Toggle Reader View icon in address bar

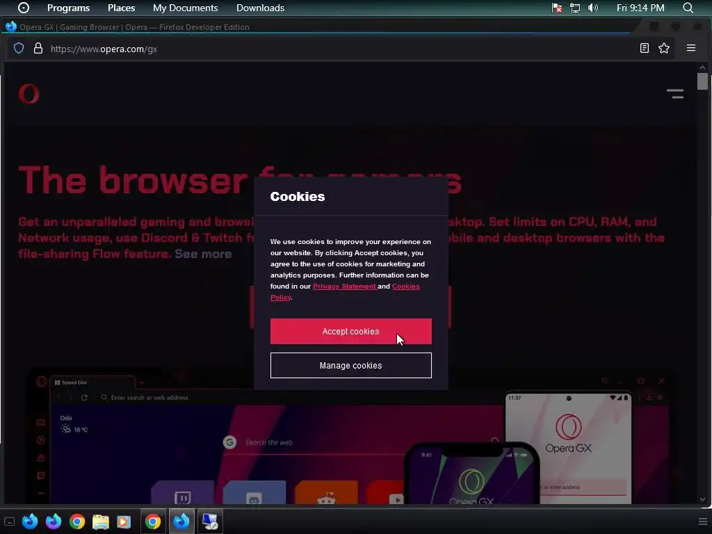pos(644,48)
